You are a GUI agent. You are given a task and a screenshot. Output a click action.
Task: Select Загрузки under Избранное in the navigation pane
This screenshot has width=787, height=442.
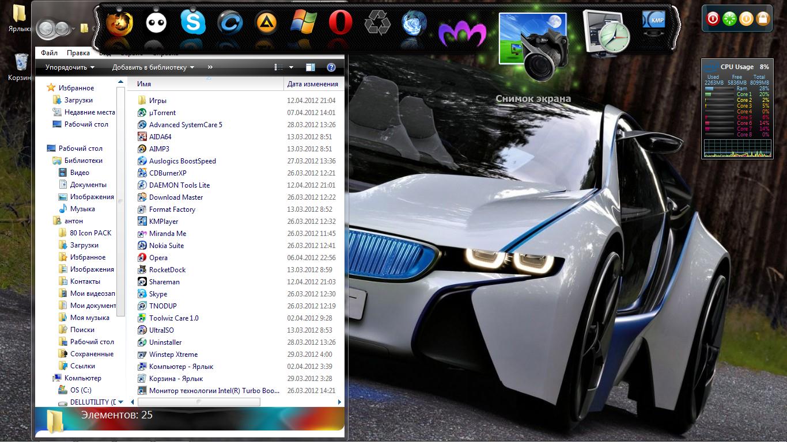(x=78, y=100)
